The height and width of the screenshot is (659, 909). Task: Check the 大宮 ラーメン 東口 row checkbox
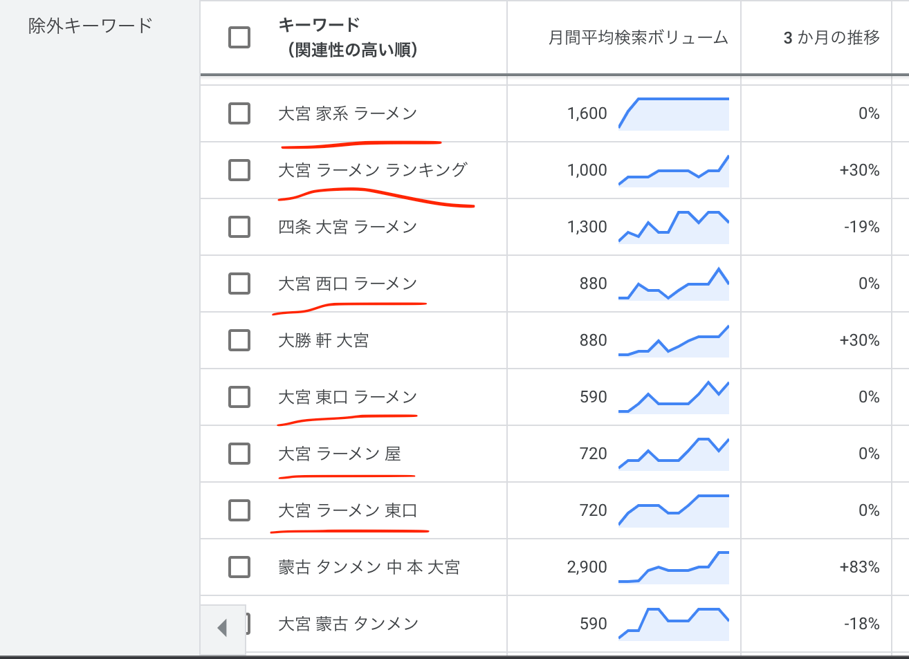tap(239, 510)
